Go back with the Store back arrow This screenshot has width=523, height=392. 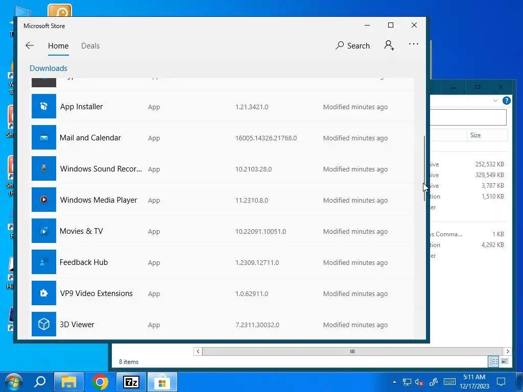tap(30, 45)
